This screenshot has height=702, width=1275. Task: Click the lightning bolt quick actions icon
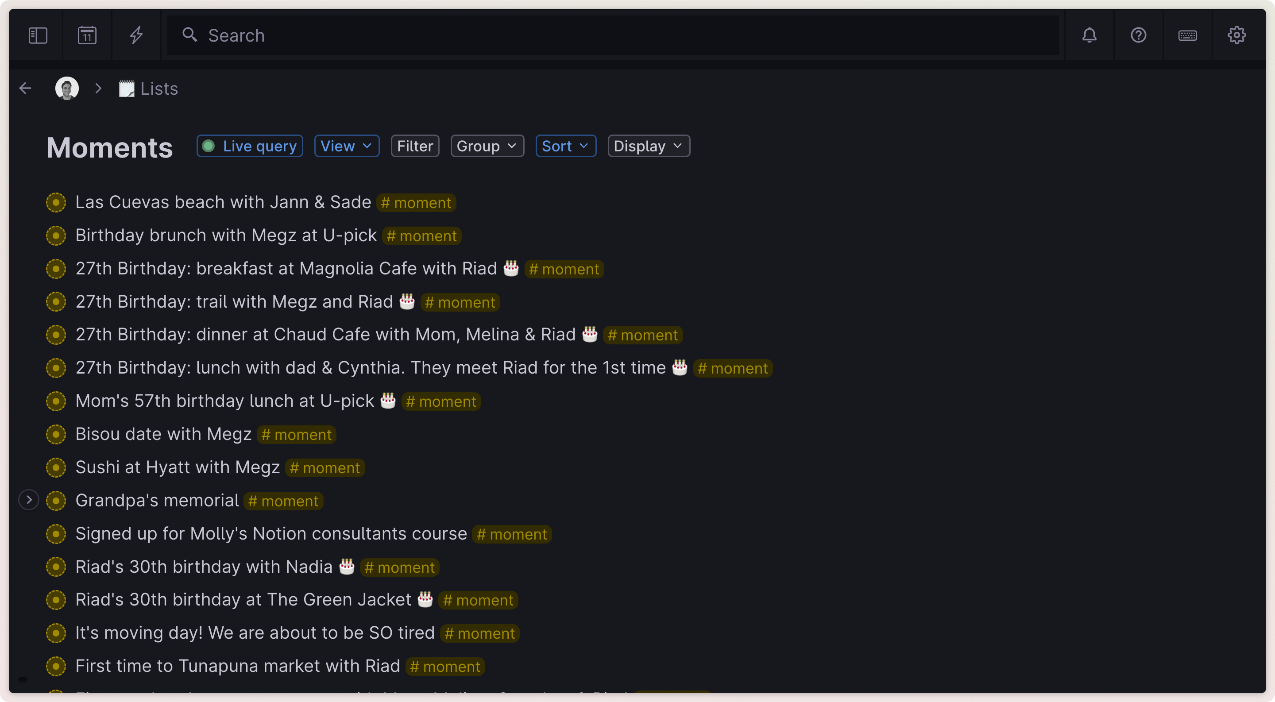(136, 35)
